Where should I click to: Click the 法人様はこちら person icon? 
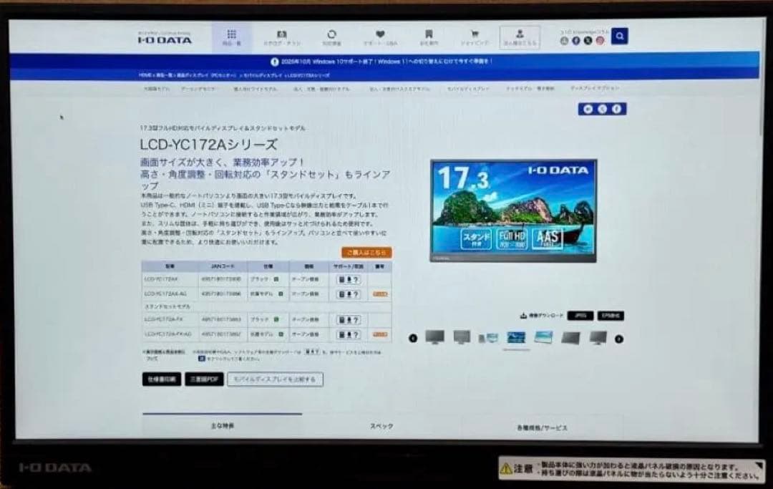(x=520, y=34)
